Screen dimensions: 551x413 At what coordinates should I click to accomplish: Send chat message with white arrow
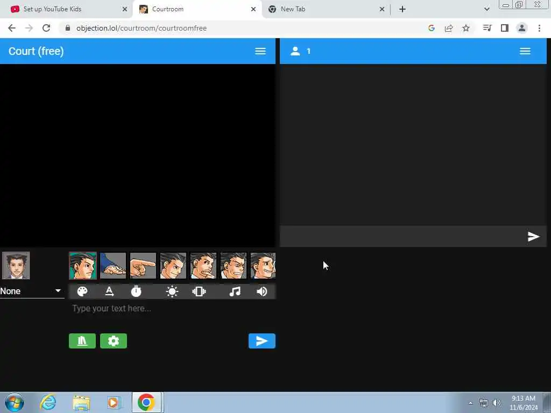(533, 237)
